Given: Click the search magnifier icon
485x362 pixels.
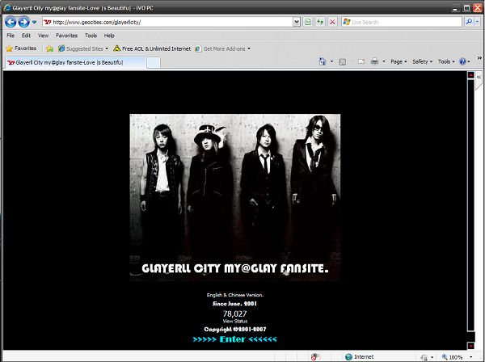Looking at the screenshot, I should point(469,22).
